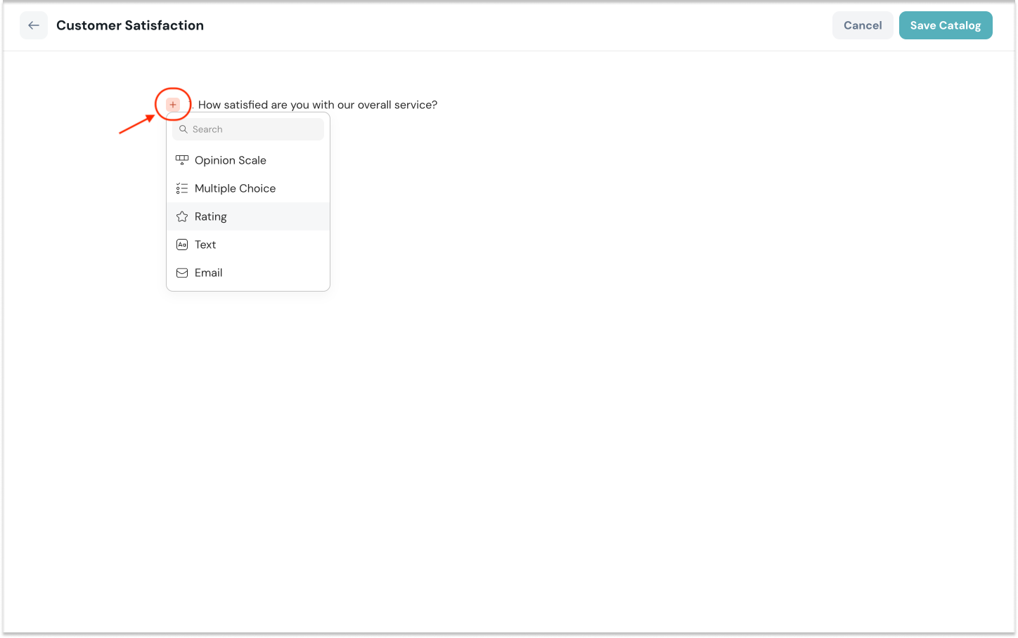
Task: Select the Text option label
Action: [205, 245]
